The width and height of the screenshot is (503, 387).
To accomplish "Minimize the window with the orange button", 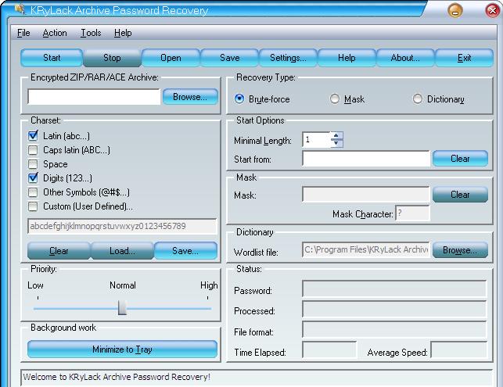I will pyautogui.click(x=454, y=11).
